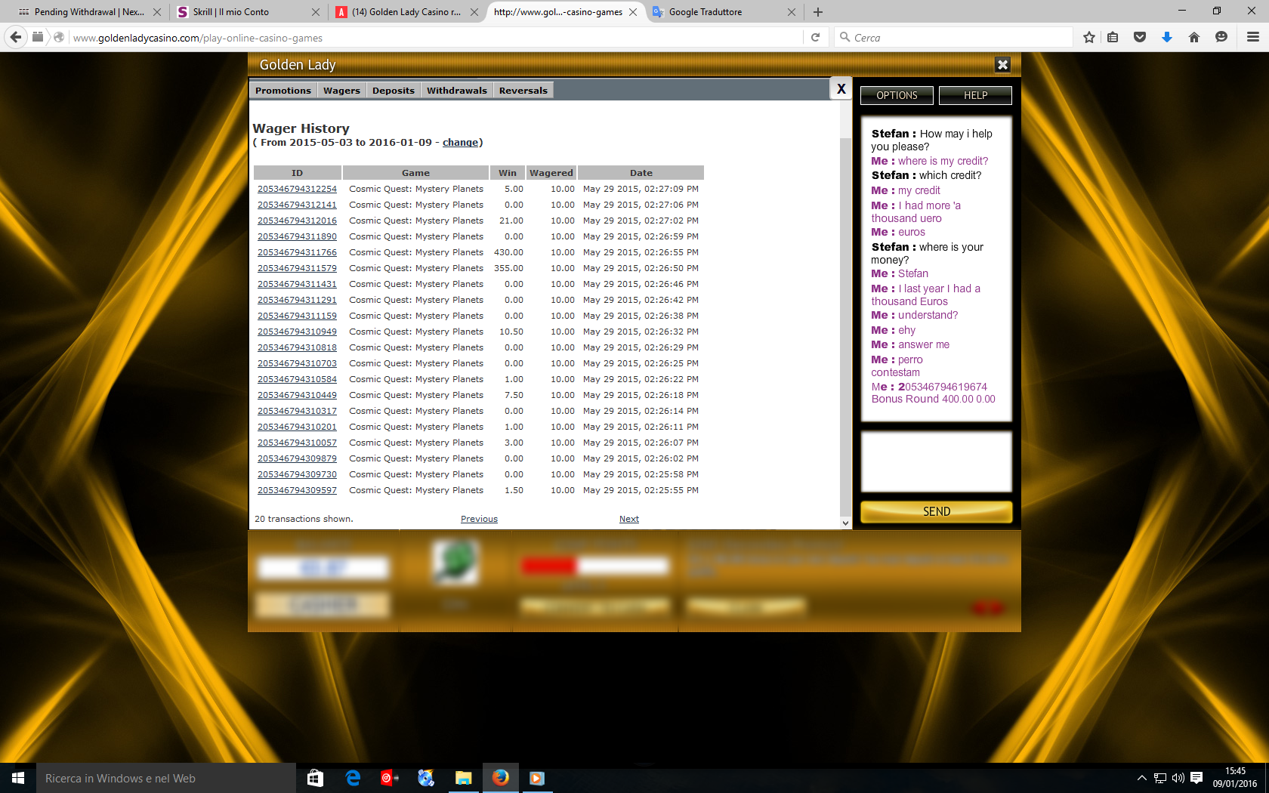Open the Deposits tab
Viewport: 1269px width, 793px height.
(x=394, y=91)
